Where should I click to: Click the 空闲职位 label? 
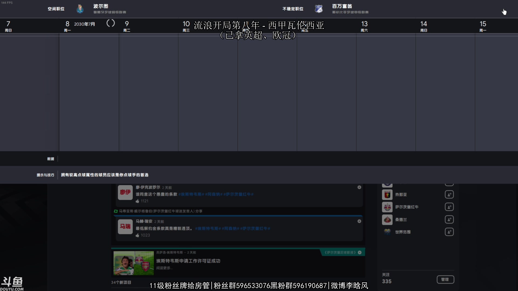(x=56, y=9)
